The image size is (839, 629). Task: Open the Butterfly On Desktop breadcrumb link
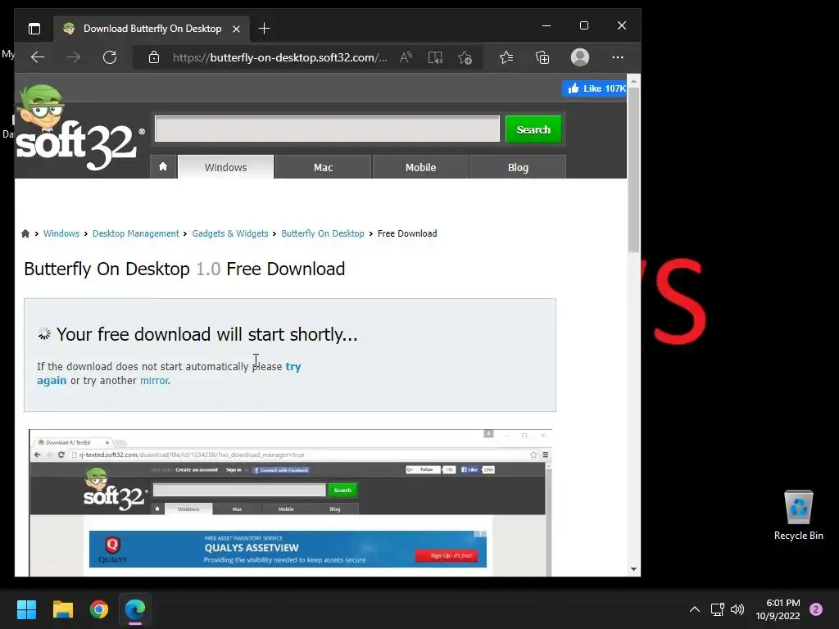pyautogui.click(x=323, y=233)
